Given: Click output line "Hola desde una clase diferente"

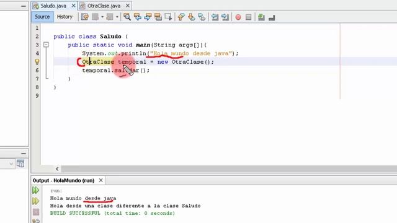Looking at the screenshot, I should 125,206.
